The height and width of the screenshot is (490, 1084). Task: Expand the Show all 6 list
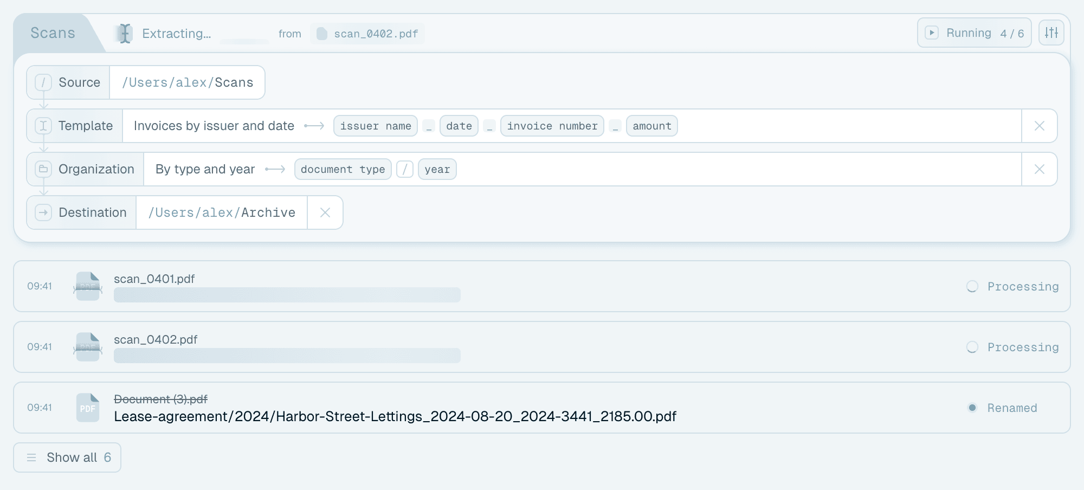[67, 457]
